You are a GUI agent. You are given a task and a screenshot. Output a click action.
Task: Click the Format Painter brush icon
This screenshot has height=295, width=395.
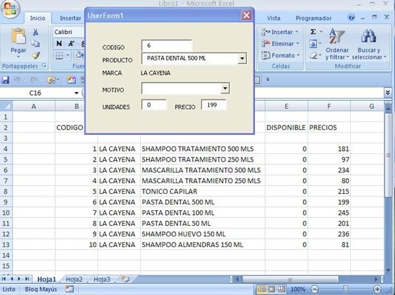(x=36, y=55)
